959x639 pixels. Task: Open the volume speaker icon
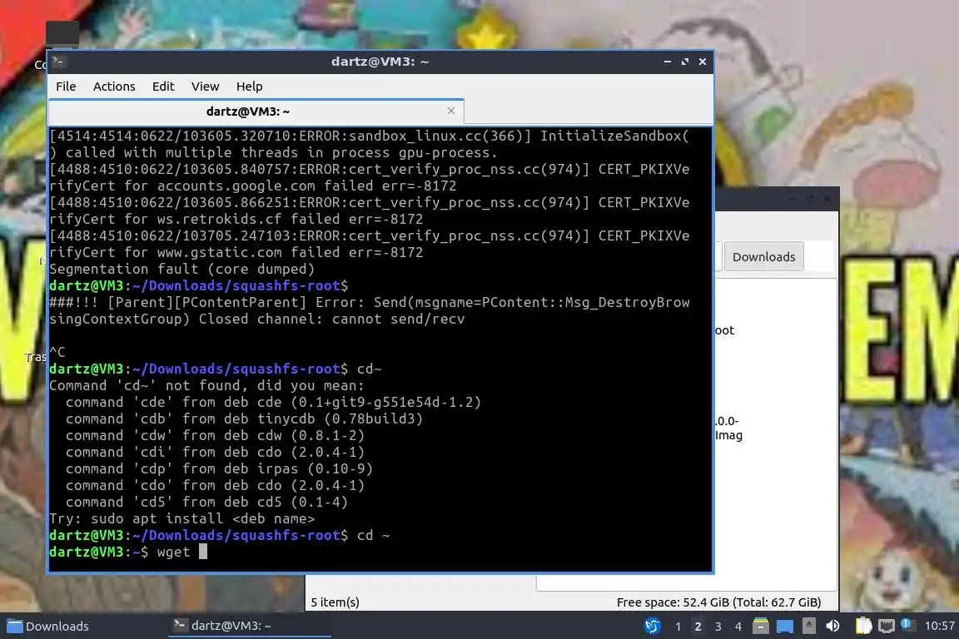click(x=832, y=627)
